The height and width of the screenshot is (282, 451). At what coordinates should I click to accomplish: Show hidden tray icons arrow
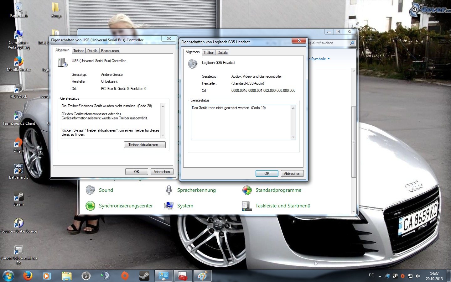[380, 276]
